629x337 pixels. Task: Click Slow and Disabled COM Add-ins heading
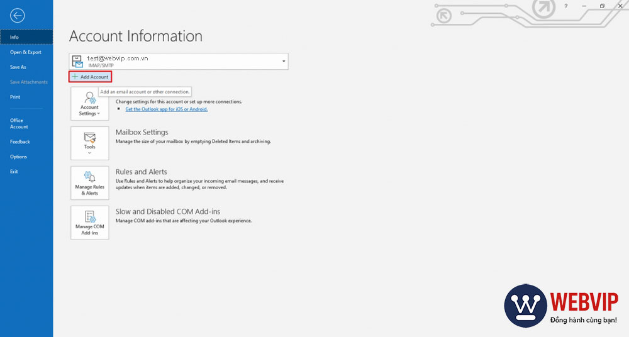coord(168,211)
